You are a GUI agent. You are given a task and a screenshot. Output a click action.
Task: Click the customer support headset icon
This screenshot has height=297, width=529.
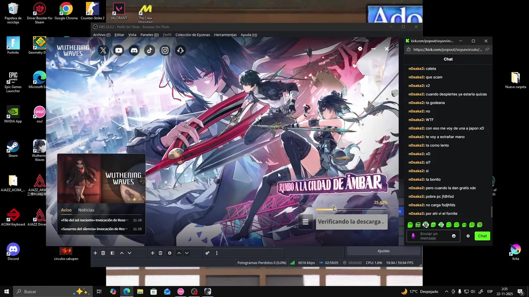click(180, 50)
